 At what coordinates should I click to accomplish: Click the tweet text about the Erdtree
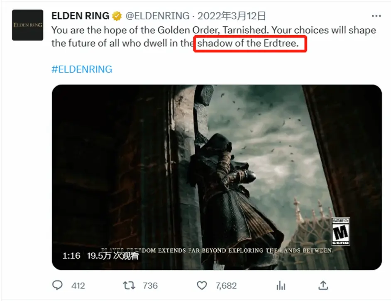click(214, 37)
